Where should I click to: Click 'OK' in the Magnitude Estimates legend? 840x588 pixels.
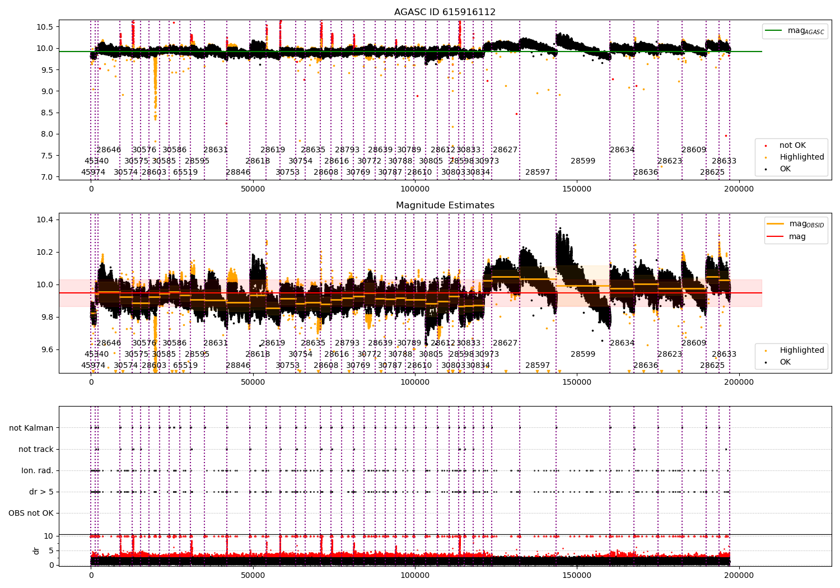pyautogui.click(x=785, y=362)
